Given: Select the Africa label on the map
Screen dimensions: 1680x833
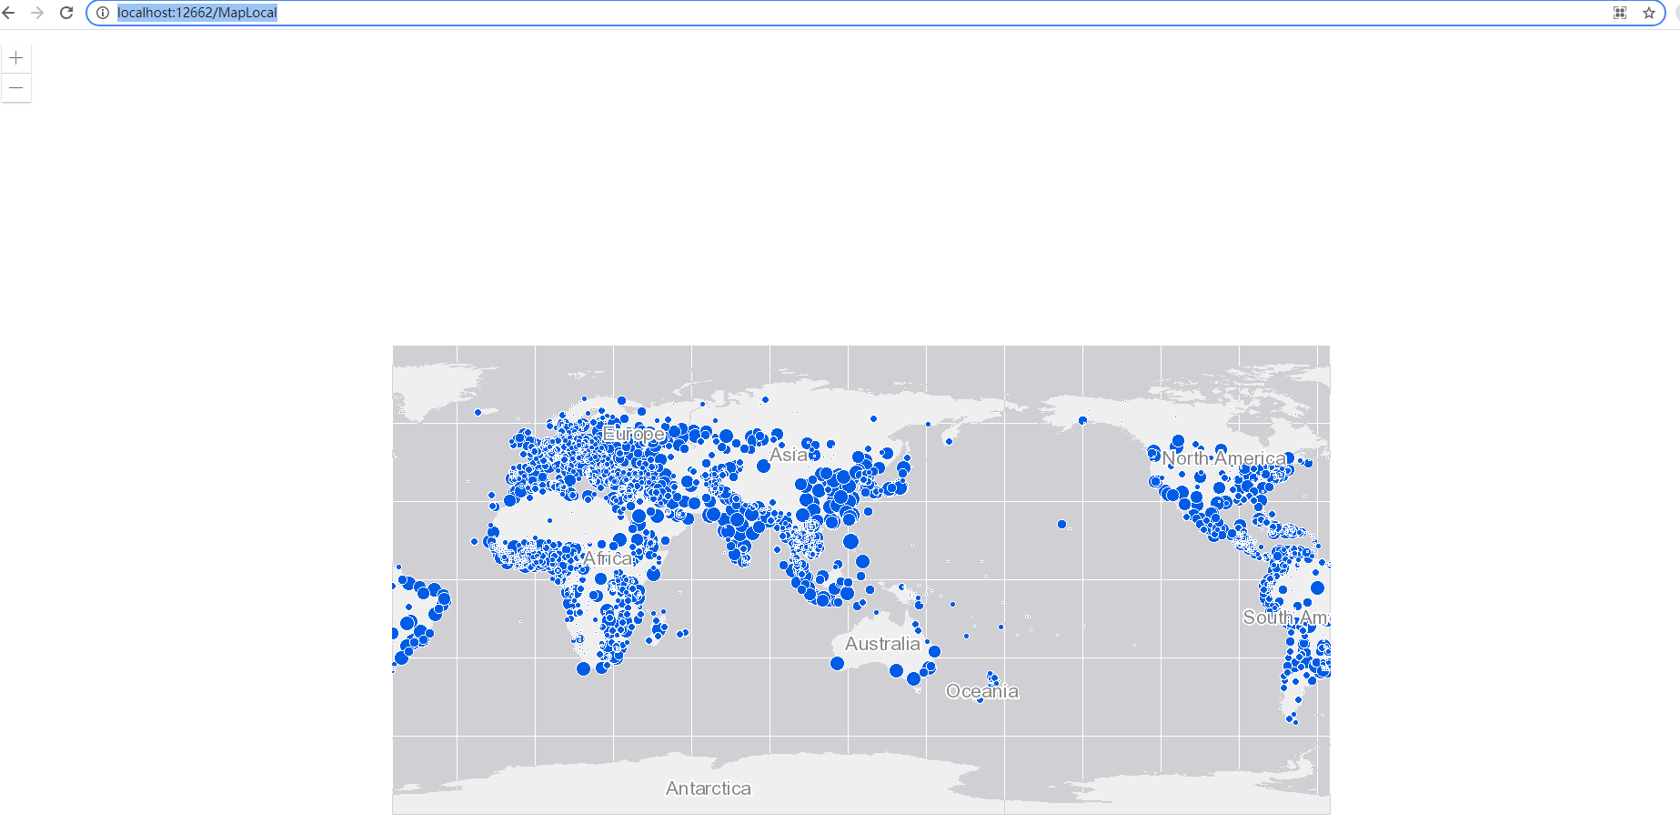Looking at the screenshot, I should 608,558.
